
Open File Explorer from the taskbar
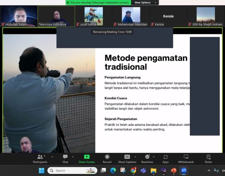154,170
